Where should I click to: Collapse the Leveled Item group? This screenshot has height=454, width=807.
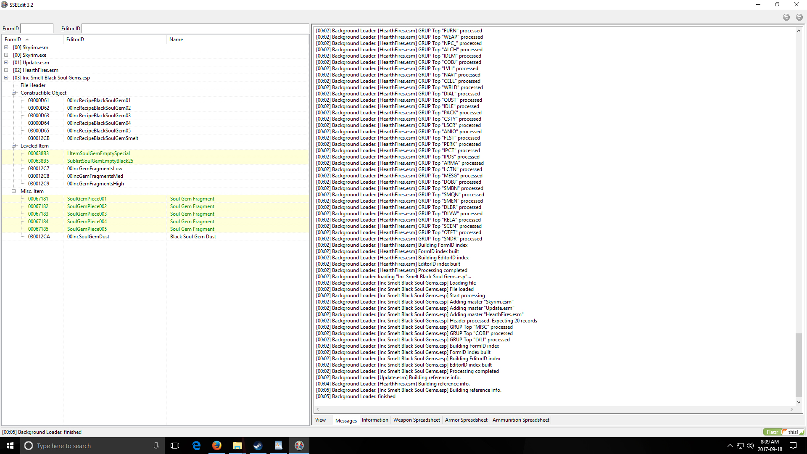pyautogui.click(x=14, y=146)
